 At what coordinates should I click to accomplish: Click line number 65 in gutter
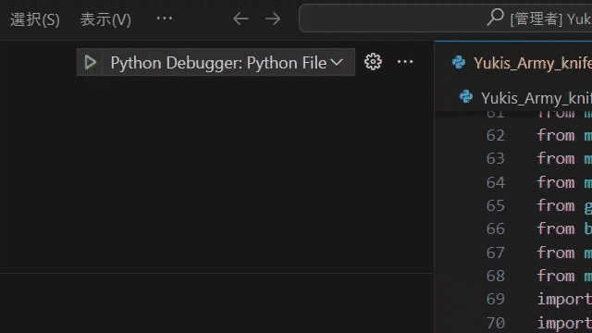[496, 205]
